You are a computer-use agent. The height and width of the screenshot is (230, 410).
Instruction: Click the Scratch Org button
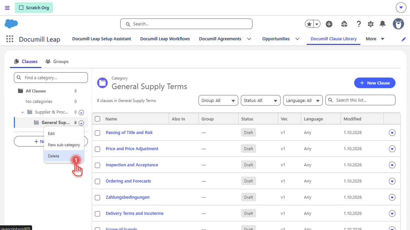point(34,8)
